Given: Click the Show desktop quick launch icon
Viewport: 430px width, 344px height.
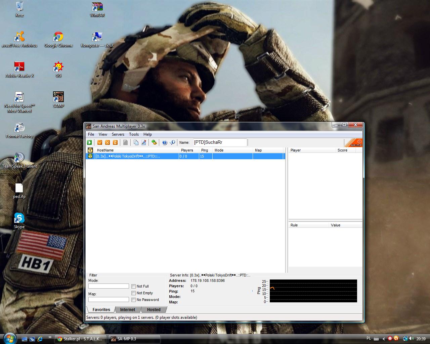Looking at the screenshot, I should click(25, 339).
